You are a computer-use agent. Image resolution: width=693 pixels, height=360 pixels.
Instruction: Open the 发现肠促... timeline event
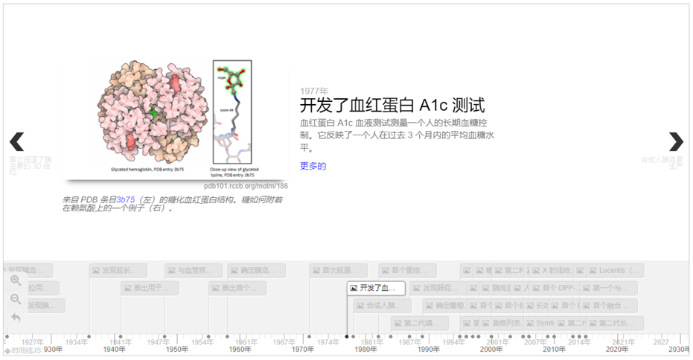point(438,288)
